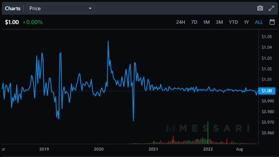Open the Price metric dropdown

pyautogui.click(x=60, y=8)
